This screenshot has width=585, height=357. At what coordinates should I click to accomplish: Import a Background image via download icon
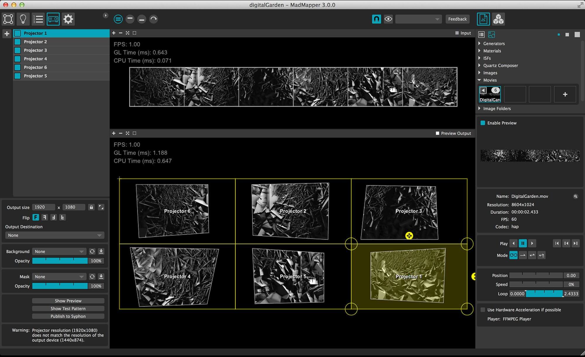pyautogui.click(x=101, y=251)
